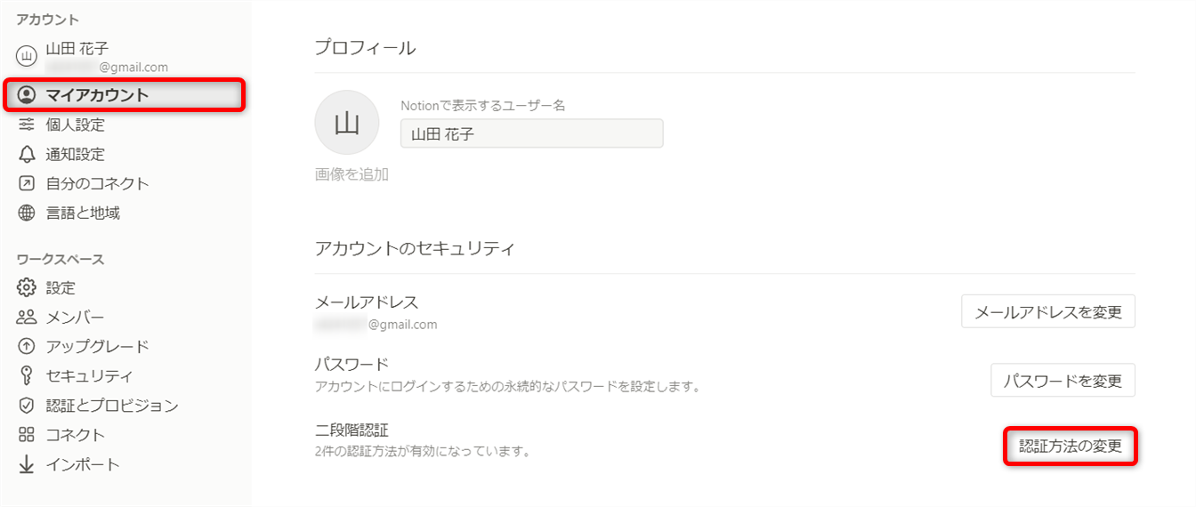Screen dimensions: 1196x507
Task: Open the 個人設定 menu item
Action: click(75, 125)
